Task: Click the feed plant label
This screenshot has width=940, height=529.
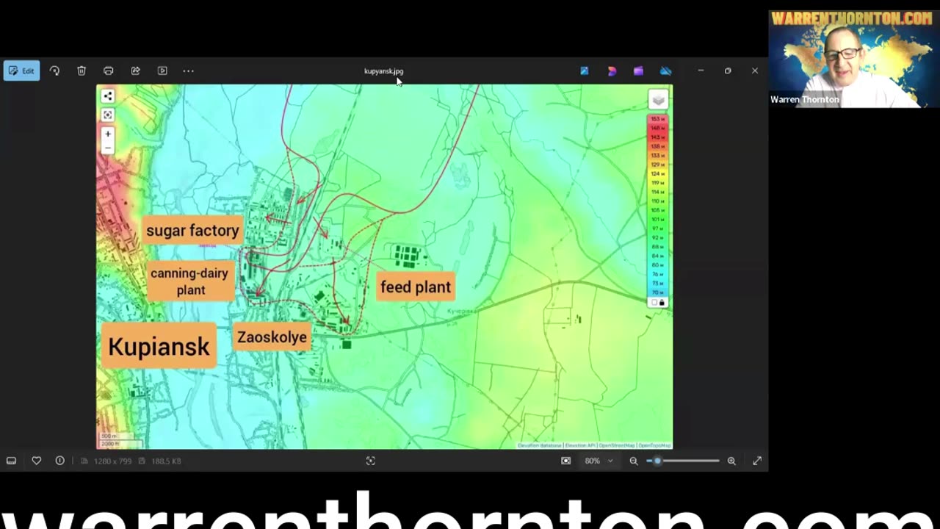Action: click(416, 287)
